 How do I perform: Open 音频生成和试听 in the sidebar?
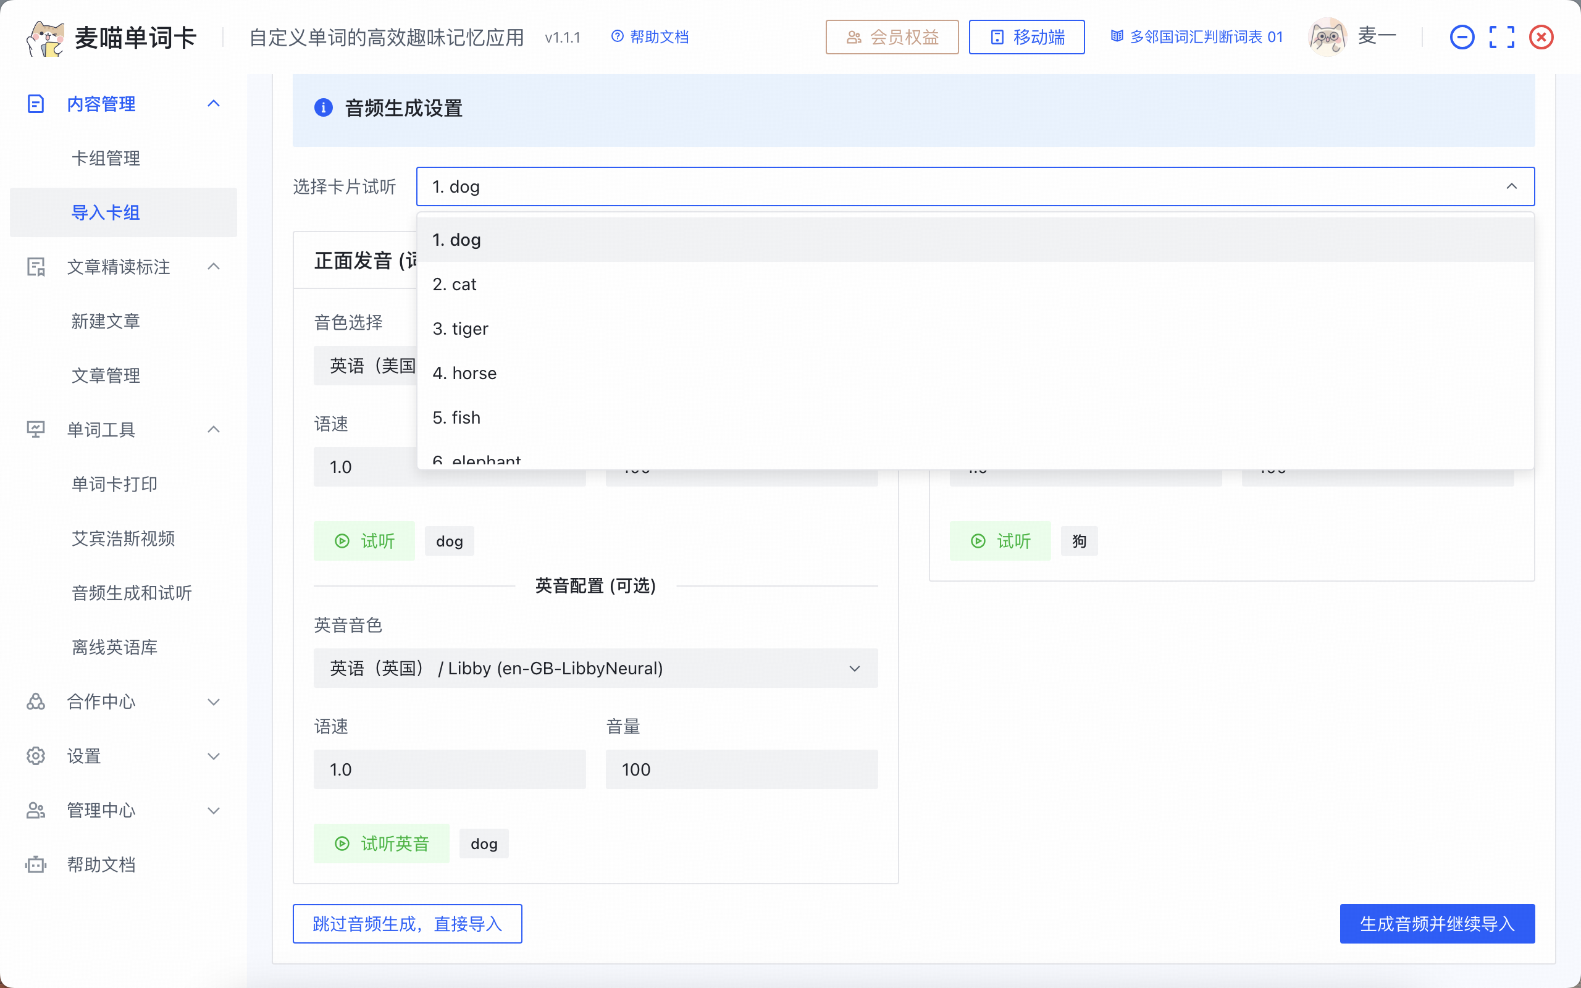pyautogui.click(x=132, y=593)
